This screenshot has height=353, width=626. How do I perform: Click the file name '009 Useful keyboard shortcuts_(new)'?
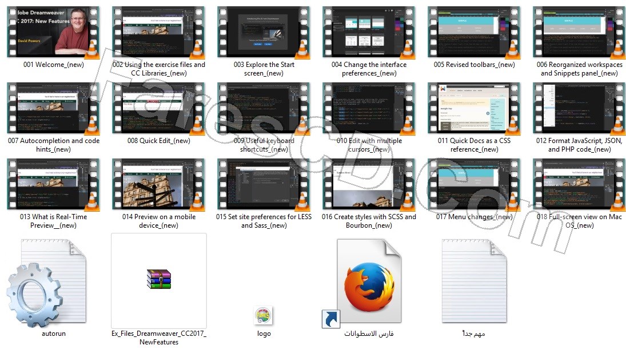pos(264,145)
